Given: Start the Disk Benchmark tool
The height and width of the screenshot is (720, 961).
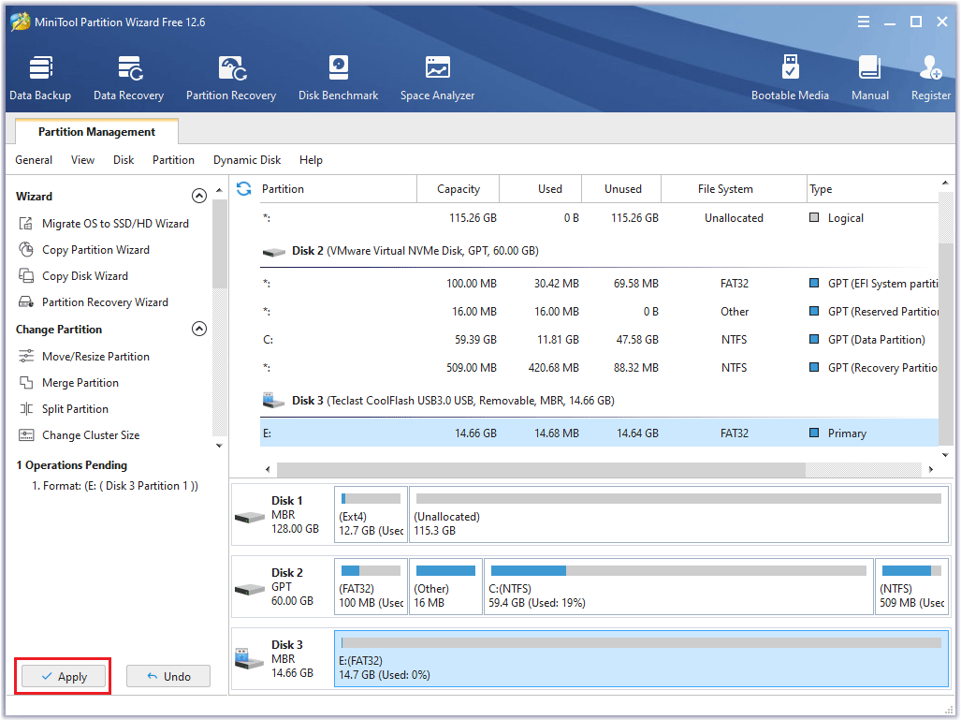Looking at the screenshot, I should click(x=338, y=79).
